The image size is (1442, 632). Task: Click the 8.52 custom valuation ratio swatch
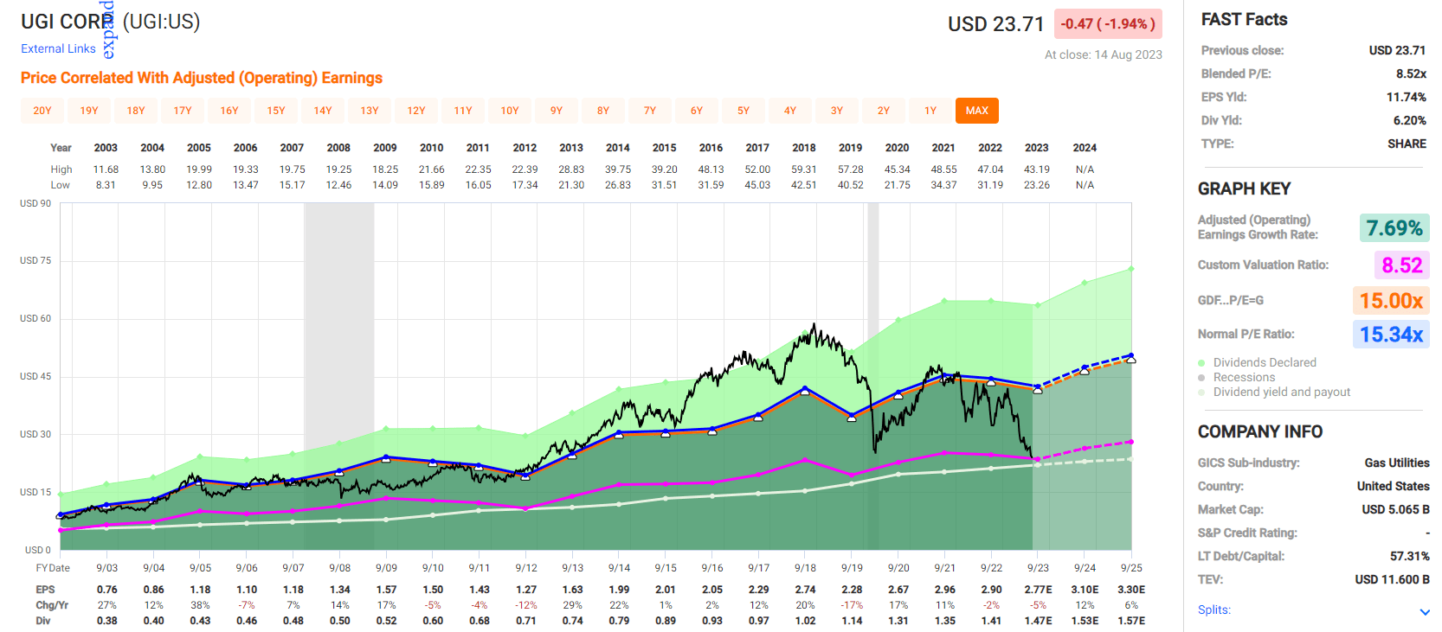1402,265
